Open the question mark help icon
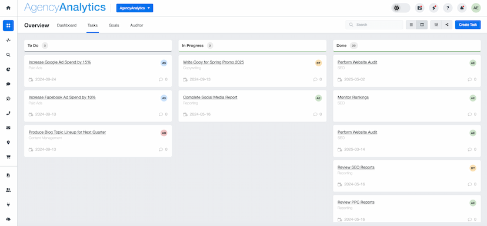487x226 pixels. coord(448,8)
